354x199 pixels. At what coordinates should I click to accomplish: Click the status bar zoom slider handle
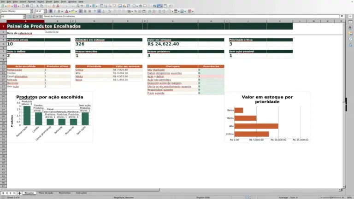coord(331,198)
